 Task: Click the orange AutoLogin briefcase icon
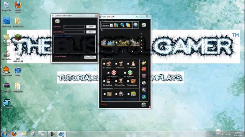tap(133, 81)
